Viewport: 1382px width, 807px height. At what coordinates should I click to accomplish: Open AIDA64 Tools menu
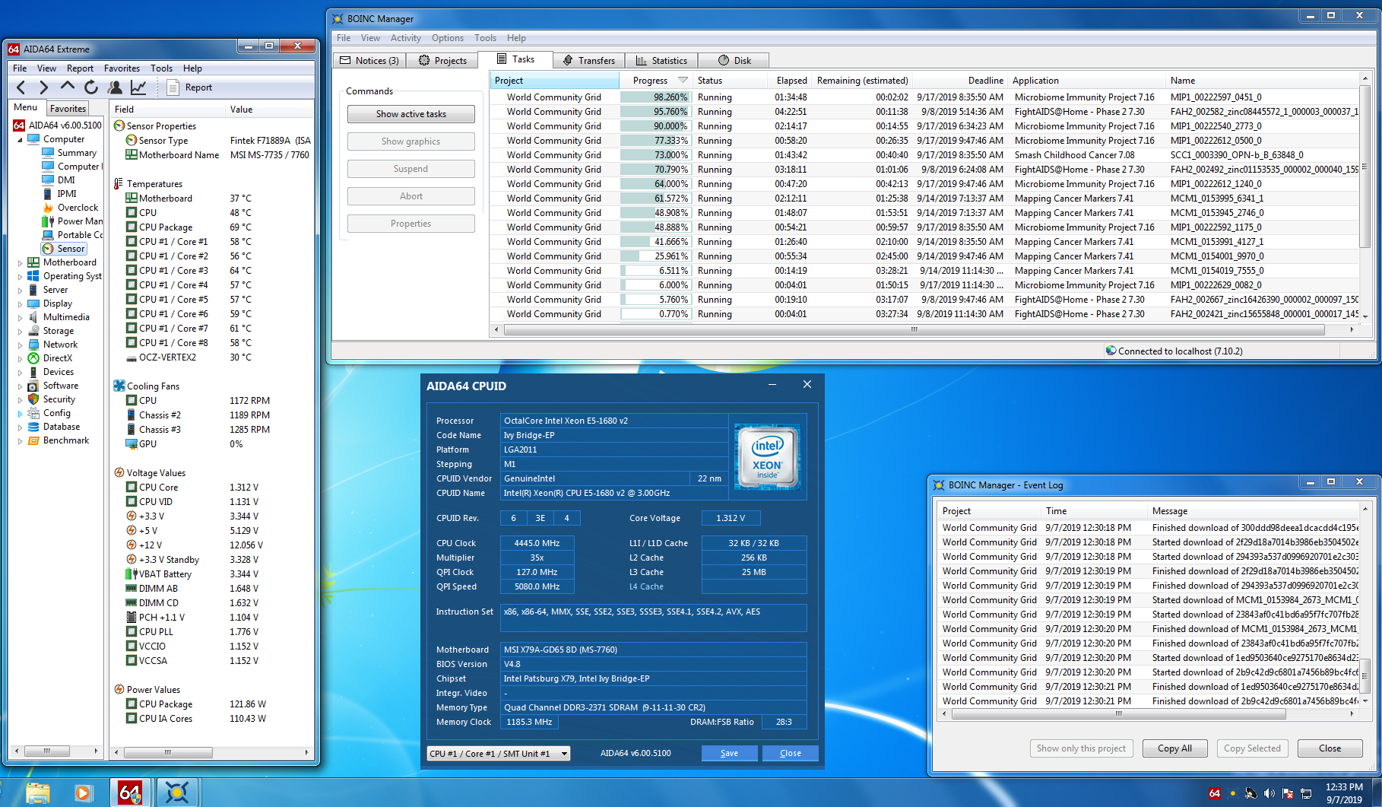[161, 68]
